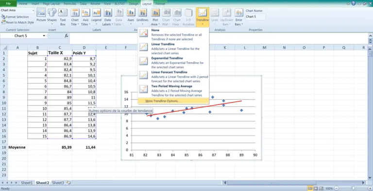Image resolution: width=373 pixels, height=191 pixels.
Task: Click cell Poids Y
Action: pyautogui.click(x=84, y=53)
